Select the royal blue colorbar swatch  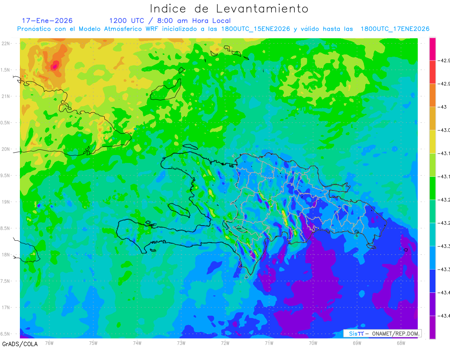pos(432,282)
